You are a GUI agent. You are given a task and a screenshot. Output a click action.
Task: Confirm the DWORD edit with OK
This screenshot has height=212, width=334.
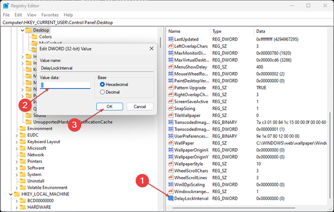click(110, 107)
